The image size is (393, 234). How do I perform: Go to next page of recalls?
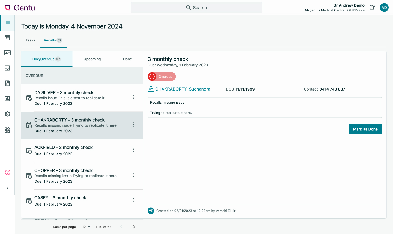click(134, 227)
